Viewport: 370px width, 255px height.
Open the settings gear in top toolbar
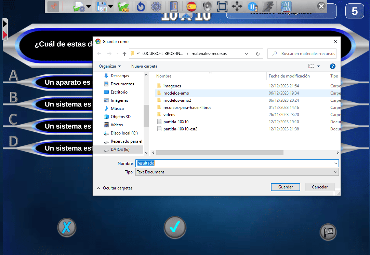156,6
